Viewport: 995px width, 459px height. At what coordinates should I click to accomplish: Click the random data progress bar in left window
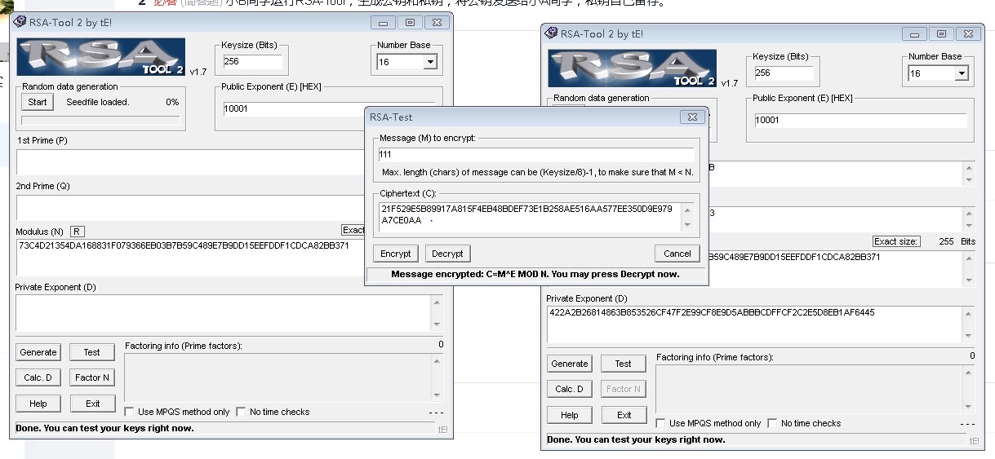tap(100, 120)
